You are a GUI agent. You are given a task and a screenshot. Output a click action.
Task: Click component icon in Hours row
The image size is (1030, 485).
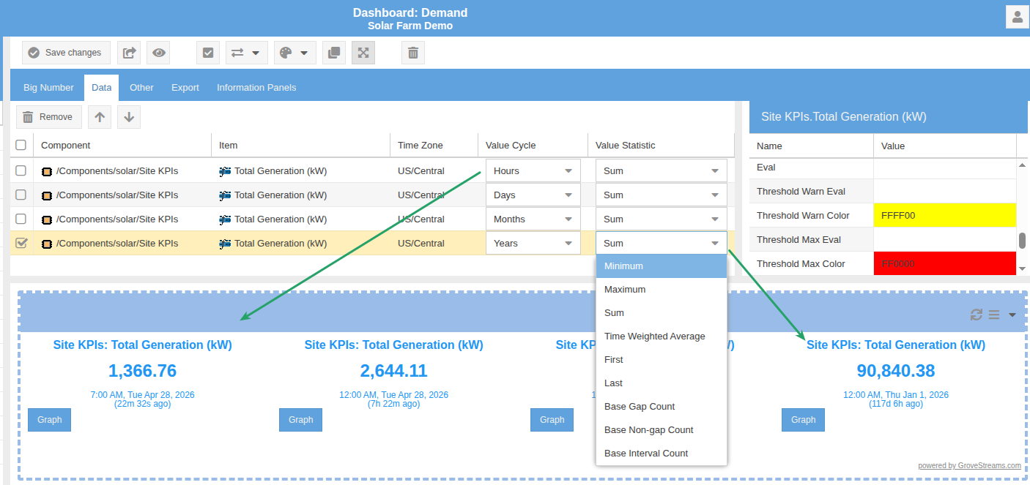[x=47, y=171]
